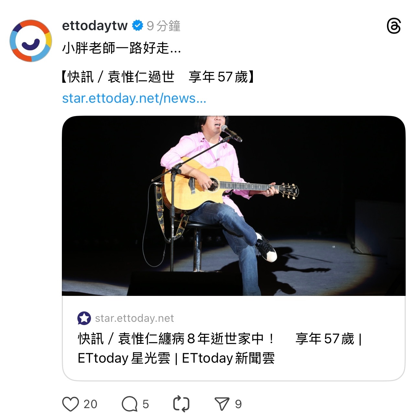Image resolution: width=417 pixels, height=420 pixels.
Task: Share the post with the paper-plane icon
Action: tap(222, 404)
